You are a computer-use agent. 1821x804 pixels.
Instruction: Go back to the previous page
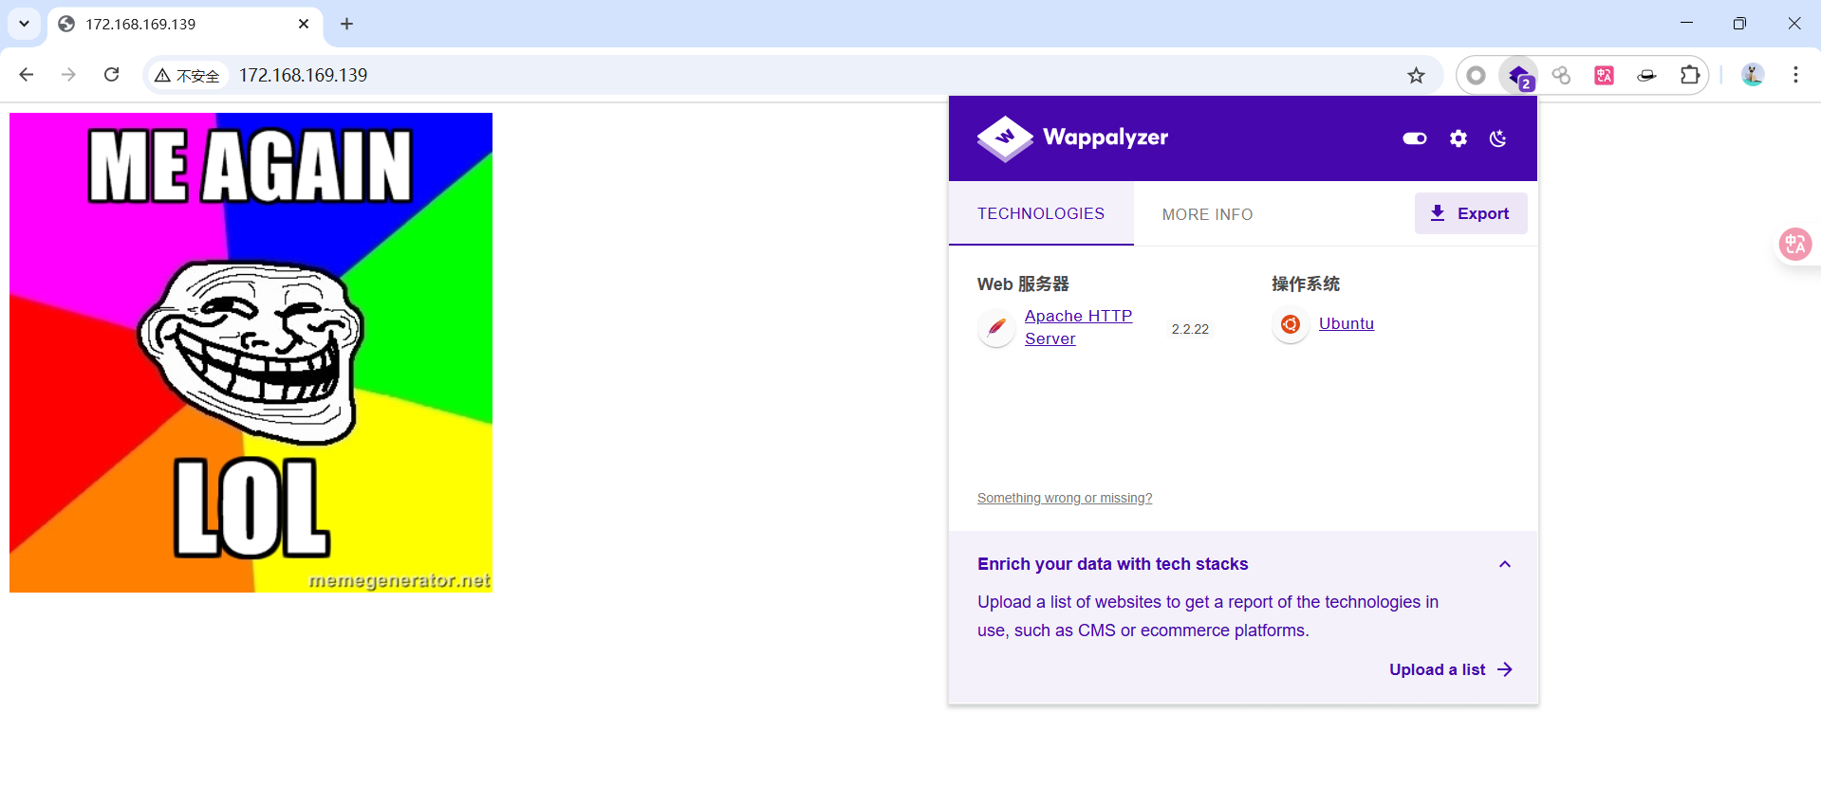[27, 75]
